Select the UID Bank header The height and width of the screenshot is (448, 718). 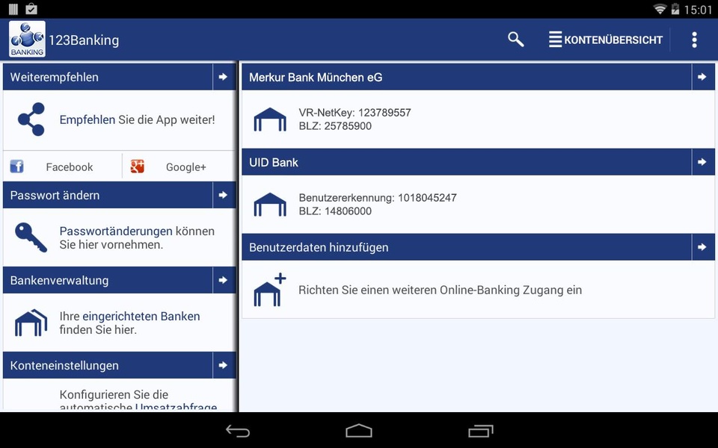coord(467,162)
